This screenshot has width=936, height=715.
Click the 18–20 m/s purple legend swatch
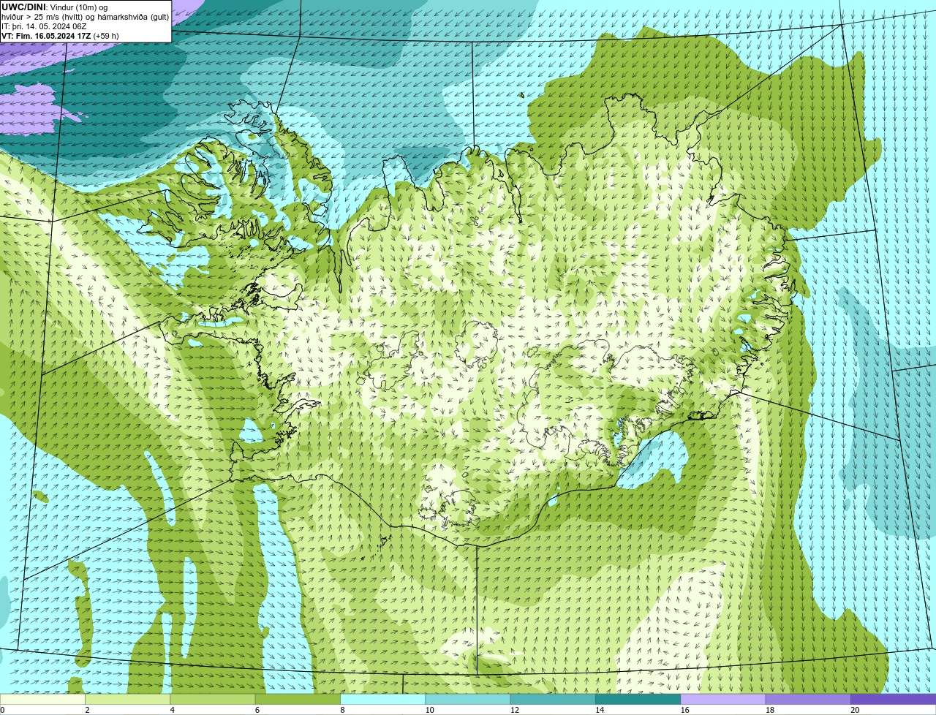808,699
